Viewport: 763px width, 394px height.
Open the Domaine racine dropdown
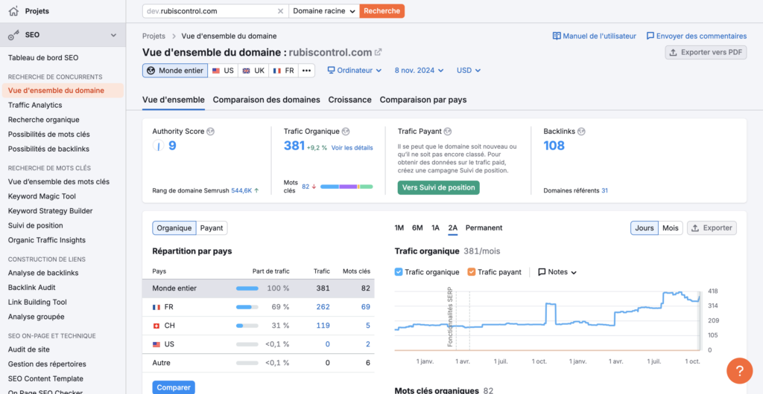point(324,11)
